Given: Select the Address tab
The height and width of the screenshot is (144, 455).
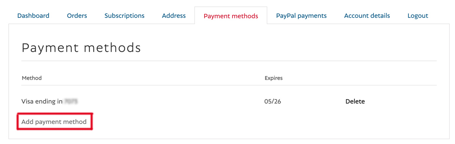Looking at the screenshot, I should pyautogui.click(x=174, y=15).
